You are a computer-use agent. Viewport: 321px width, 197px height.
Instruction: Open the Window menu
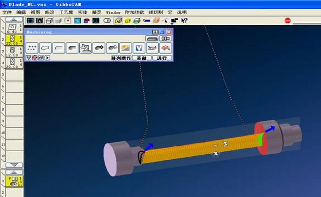pyautogui.click(x=113, y=12)
